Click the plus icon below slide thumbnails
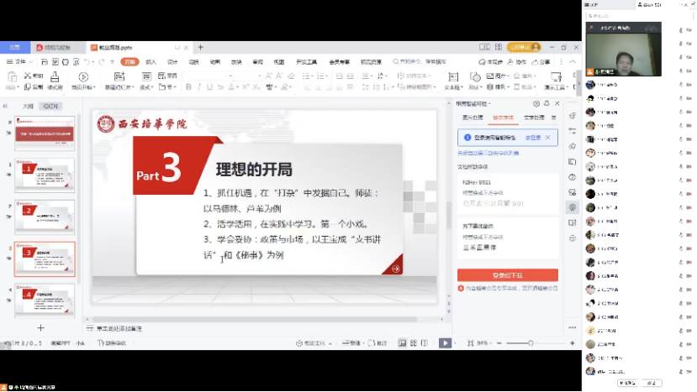Screen dimensions: 697x392 click(x=40, y=328)
